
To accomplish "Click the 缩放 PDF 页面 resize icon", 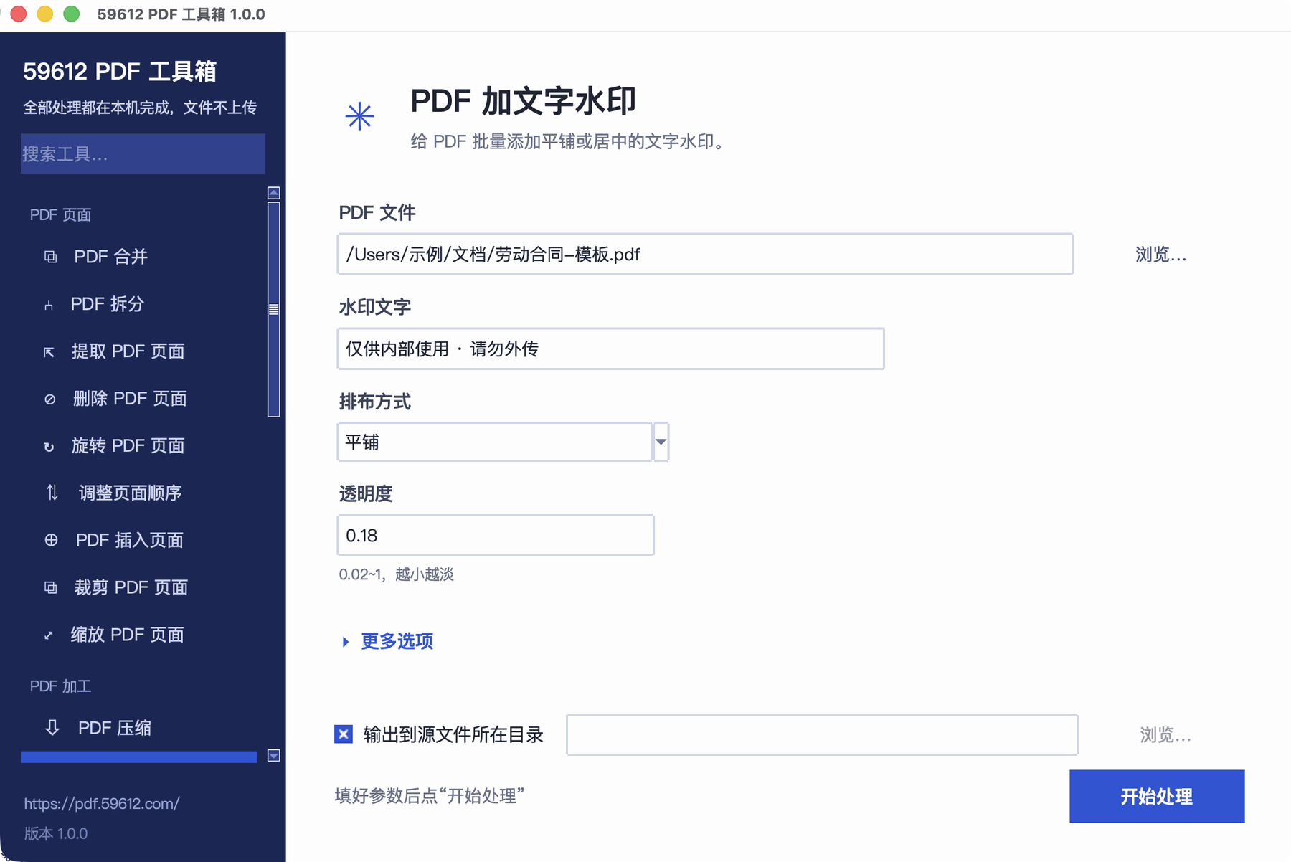I will [x=49, y=635].
